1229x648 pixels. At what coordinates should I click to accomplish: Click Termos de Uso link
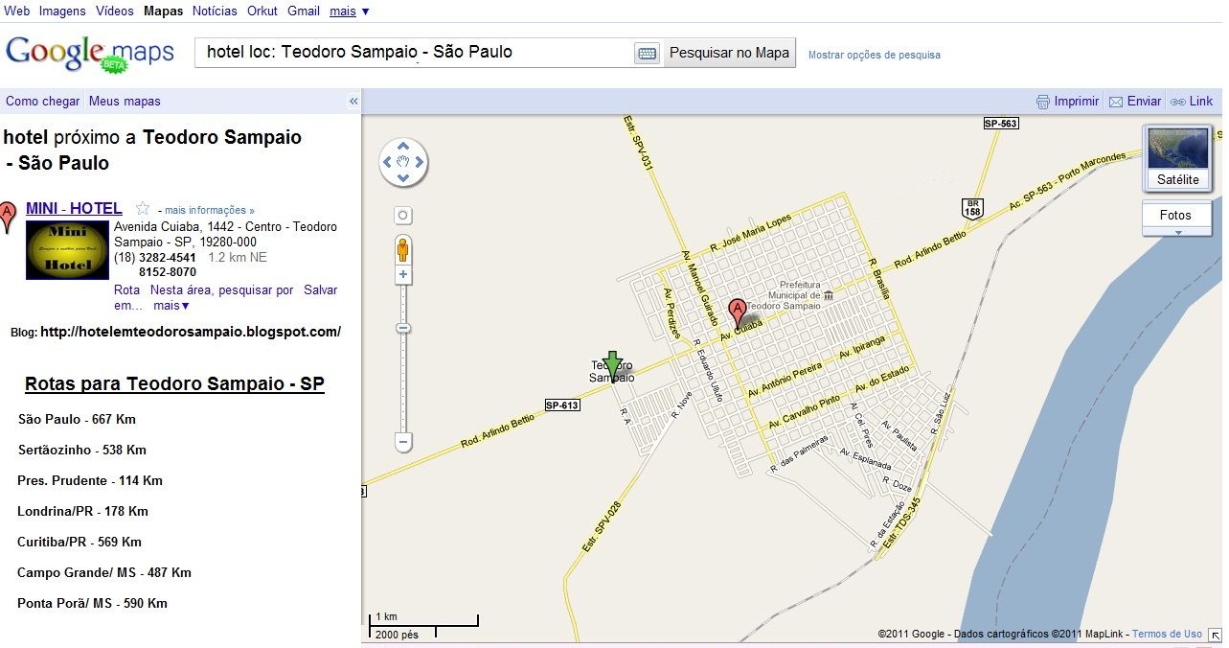point(1167,634)
